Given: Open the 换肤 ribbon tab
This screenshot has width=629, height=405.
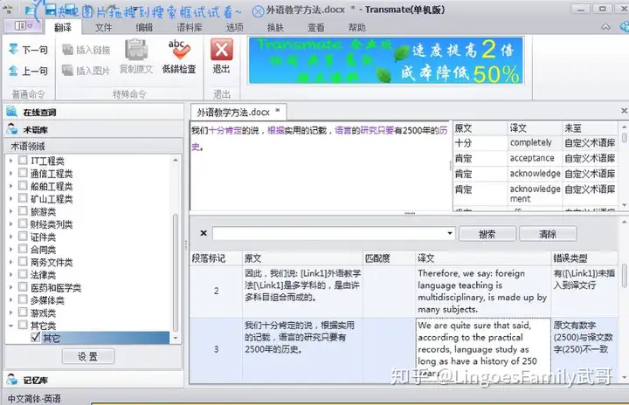Looking at the screenshot, I should (275, 27).
